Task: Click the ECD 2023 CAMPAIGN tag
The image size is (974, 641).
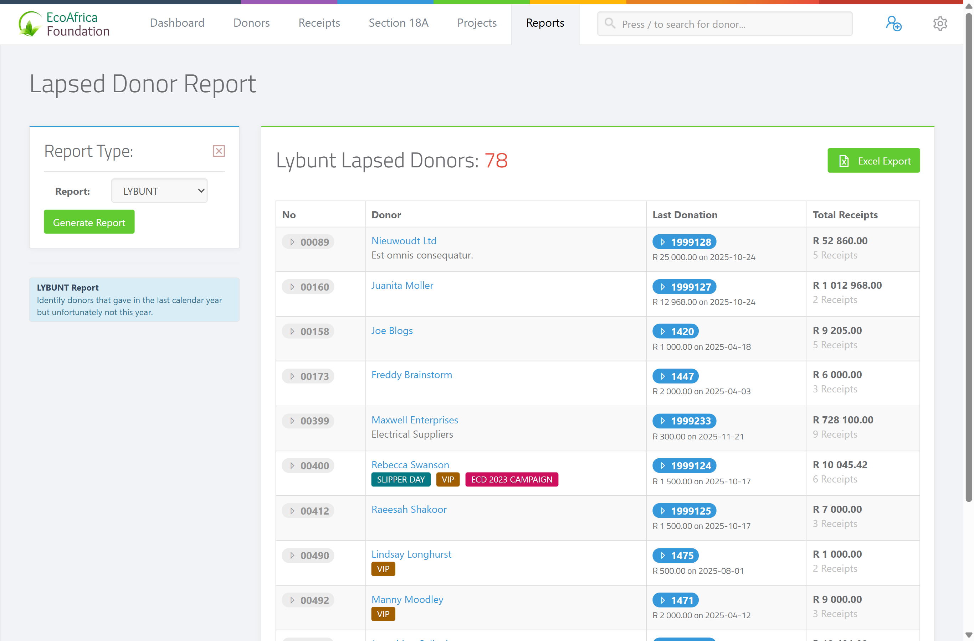Action: [x=512, y=480]
